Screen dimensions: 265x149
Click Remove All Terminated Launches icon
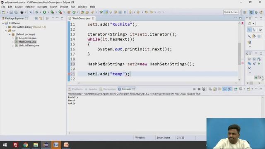[x=204, y=89]
